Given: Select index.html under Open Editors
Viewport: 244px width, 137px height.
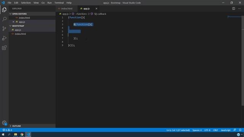Looking at the screenshot, I should (x=32, y=18).
